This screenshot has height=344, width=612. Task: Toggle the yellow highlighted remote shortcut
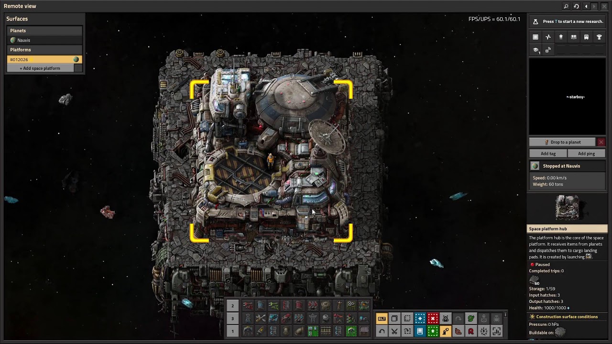pyautogui.click(x=446, y=331)
